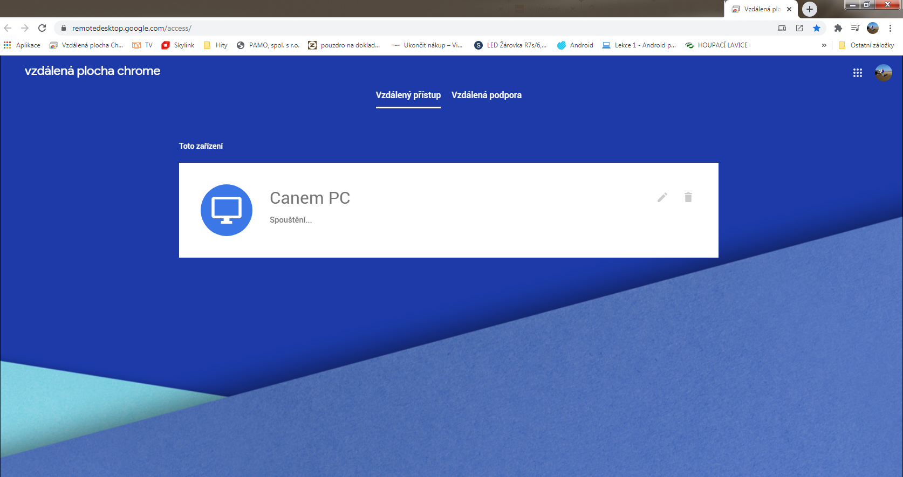Open the Extensions puzzle icon

click(x=838, y=28)
